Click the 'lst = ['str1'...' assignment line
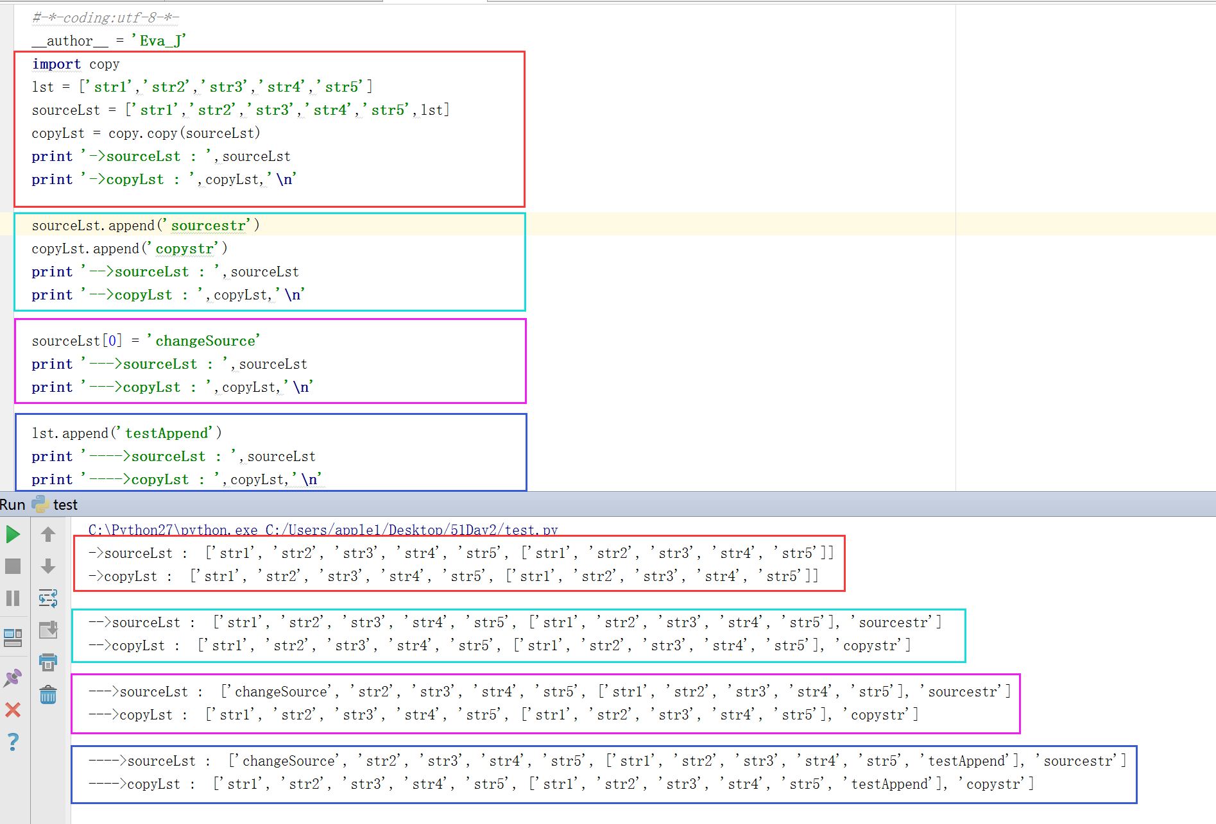Image resolution: width=1216 pixels, height=824 pixels. pyautogui.click(x=202, y=87)
